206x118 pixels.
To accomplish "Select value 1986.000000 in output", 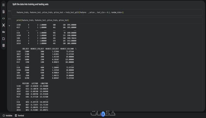I will (72, 35).
